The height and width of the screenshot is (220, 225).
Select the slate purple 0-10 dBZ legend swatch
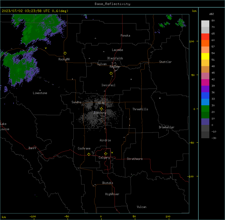point(205,122)
